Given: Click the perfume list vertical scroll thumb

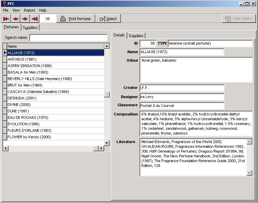Looking at the screenshot, I should click(x=107, y=95).
